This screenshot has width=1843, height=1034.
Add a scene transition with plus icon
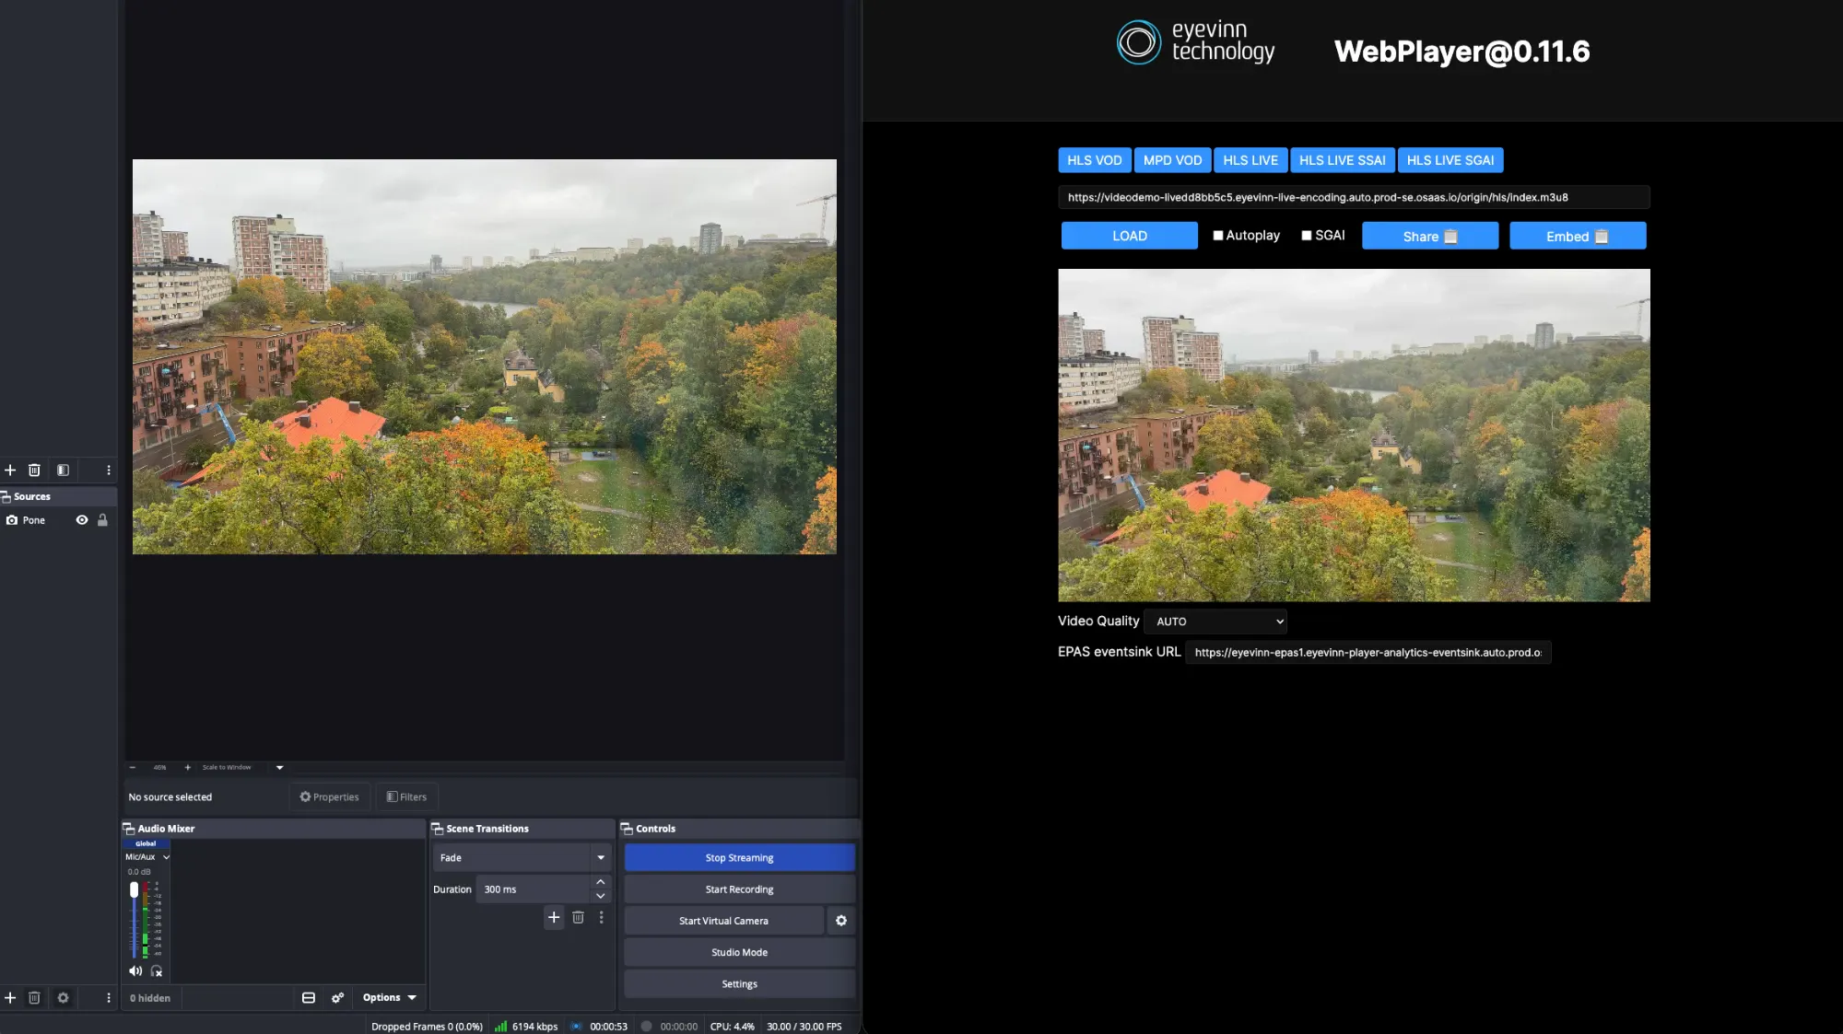point(554,917)
